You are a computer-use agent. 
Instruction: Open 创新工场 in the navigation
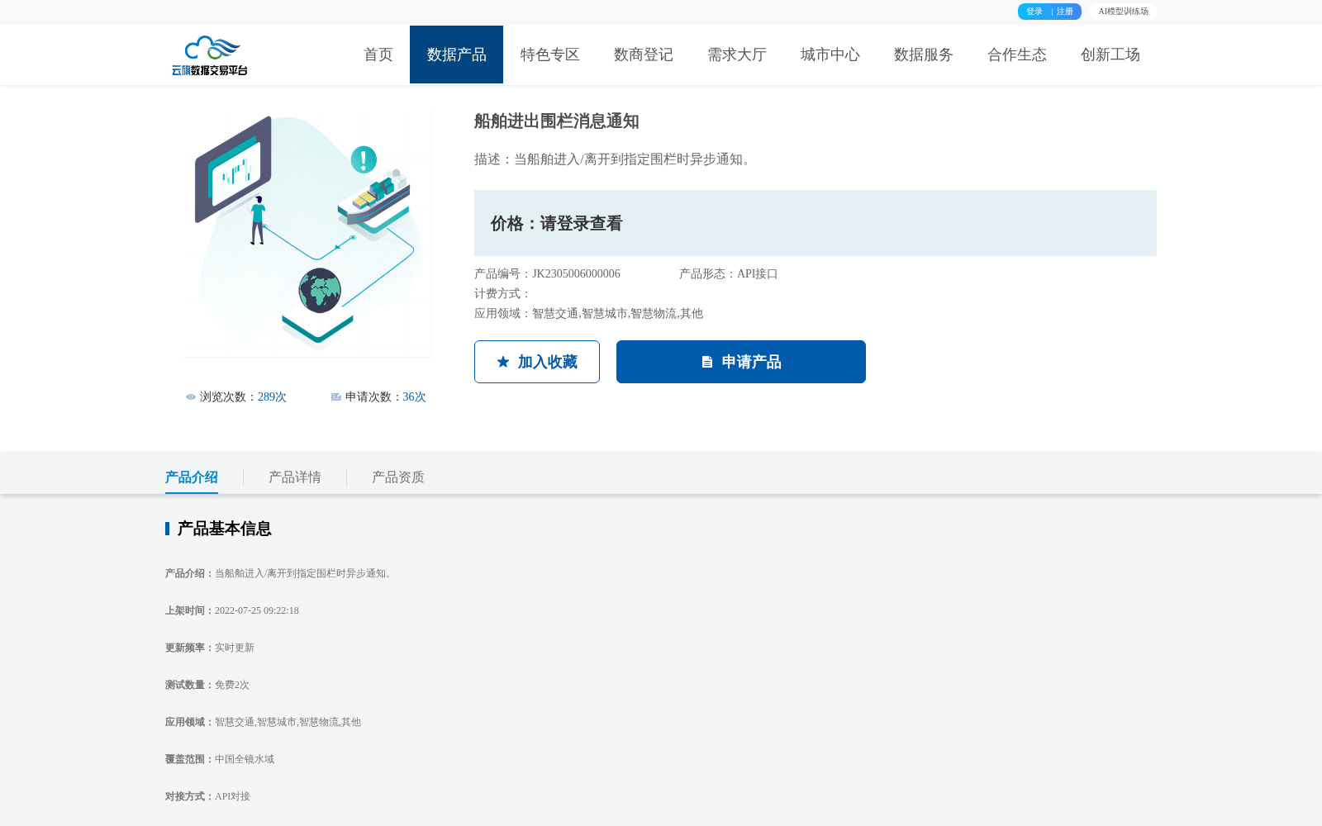(x=1110, y=55)
